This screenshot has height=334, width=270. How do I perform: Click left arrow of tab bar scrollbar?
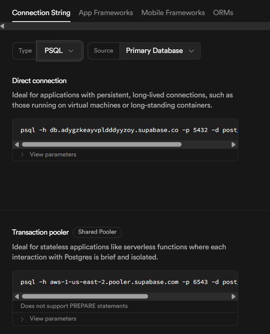(x=2, y=26)
